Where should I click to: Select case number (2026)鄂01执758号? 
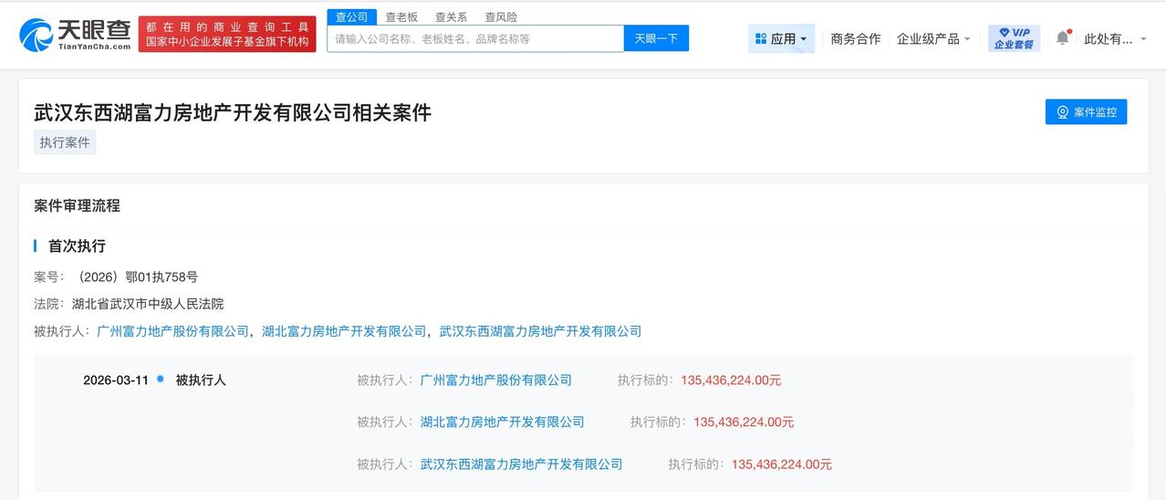(134, 276)
